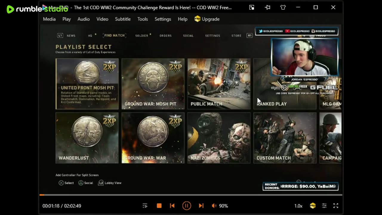Switch to the HQ tab

point(90,36)
